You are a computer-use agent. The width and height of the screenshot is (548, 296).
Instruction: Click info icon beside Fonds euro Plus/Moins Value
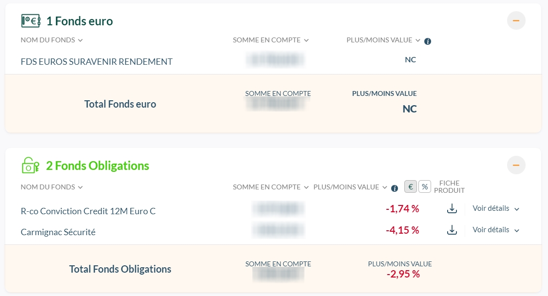coord(428,41)
